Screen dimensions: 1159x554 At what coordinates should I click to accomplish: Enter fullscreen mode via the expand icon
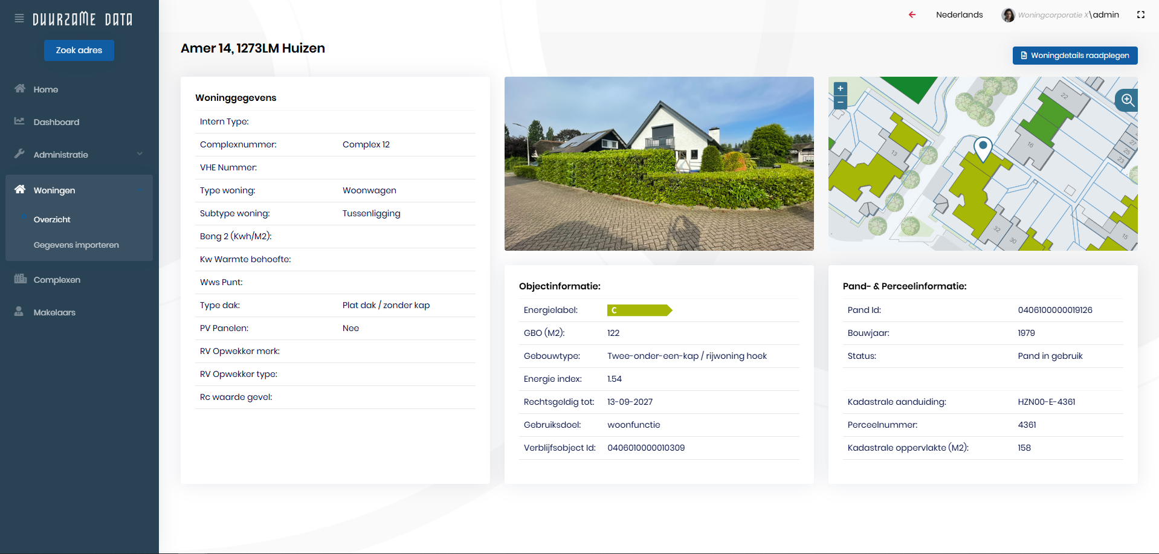[x=1140, y=15]
